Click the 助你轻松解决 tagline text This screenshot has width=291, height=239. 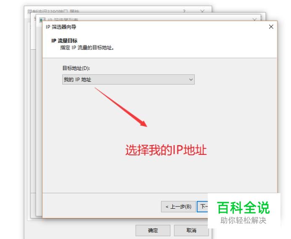point(243,220)
